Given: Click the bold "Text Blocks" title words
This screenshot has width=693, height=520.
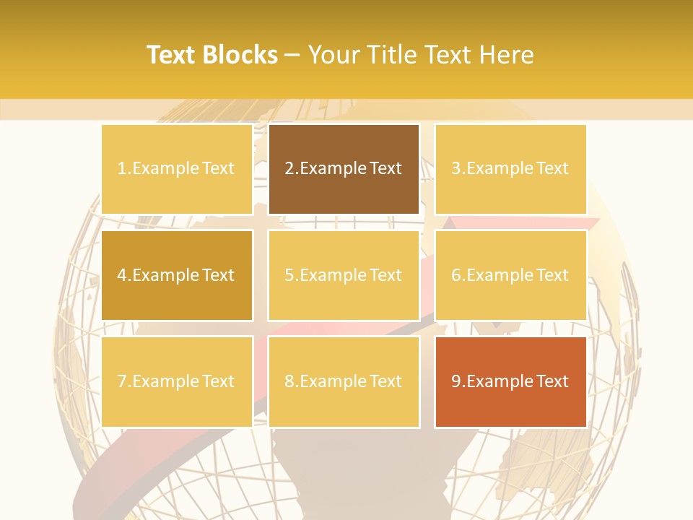Looking at the screenshot, I should point(212,55).
